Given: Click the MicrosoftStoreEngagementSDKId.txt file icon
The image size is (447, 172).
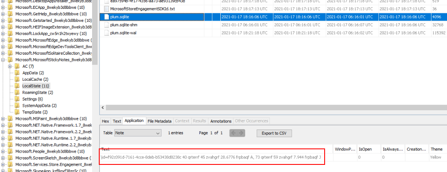Looking at the screenshot, I should [x=107, y=9].
